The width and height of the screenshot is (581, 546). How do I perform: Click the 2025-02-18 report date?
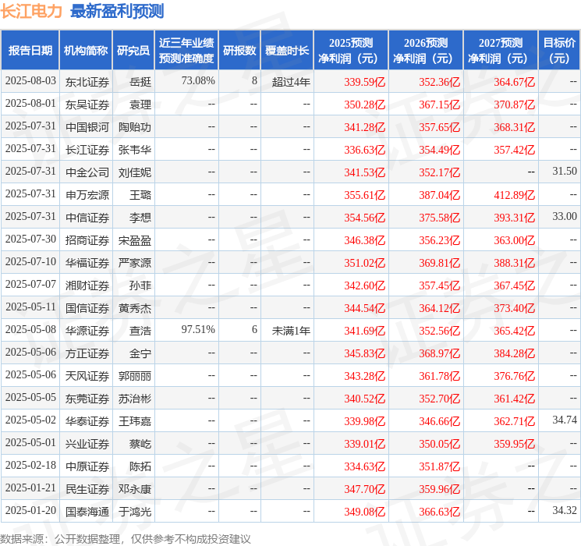30,465
